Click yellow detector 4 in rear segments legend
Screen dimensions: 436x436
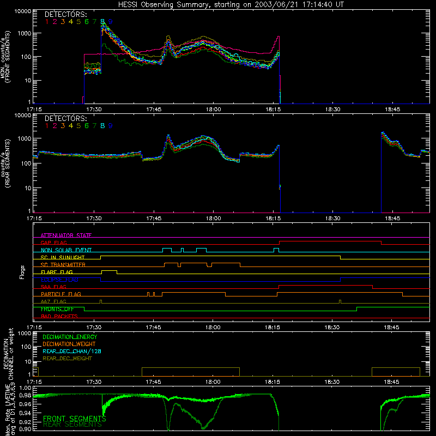click(x=71, y=126)
